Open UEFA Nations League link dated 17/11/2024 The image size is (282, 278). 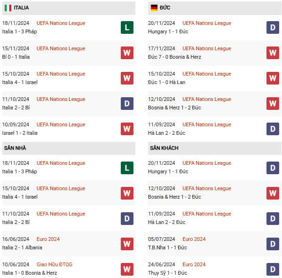(x=207, y=48)
